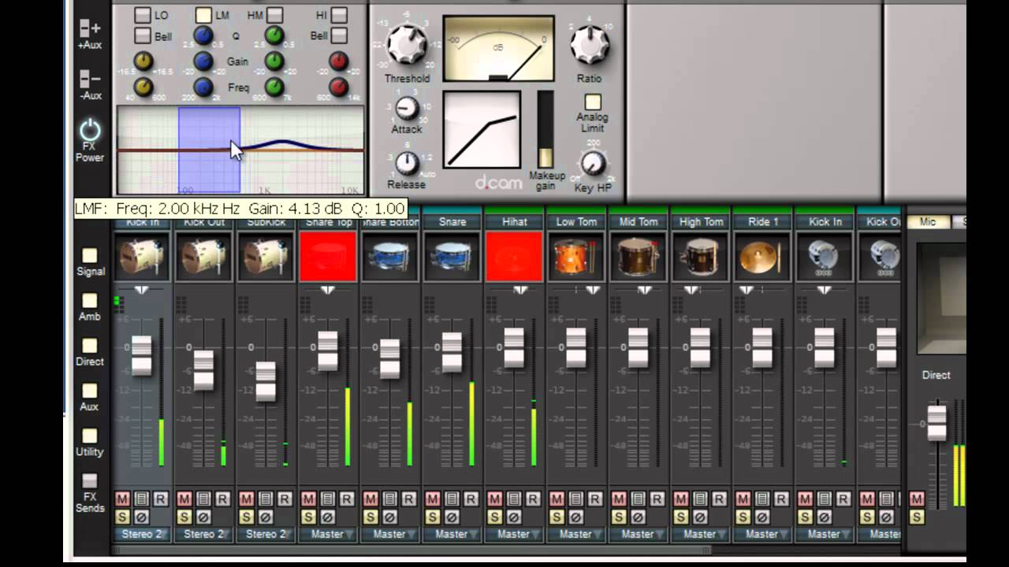This screenshot has height=567, width=1009.
Task: Solo the Ride 1 channel
Action: point(743,517)
